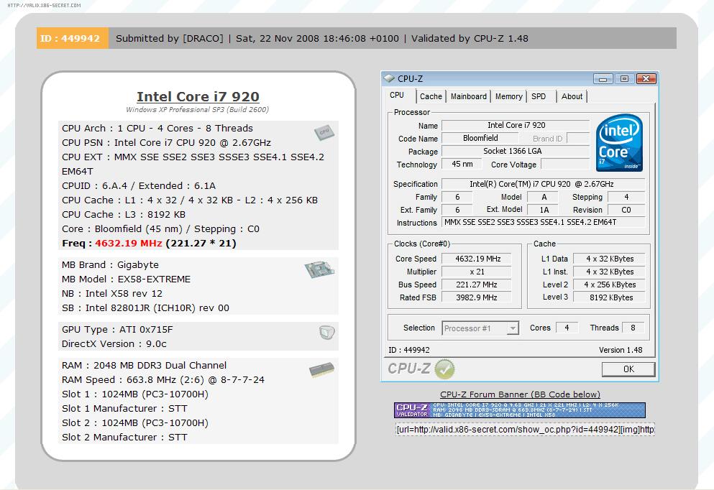
Task: Click the Level 2 value 4 x 256 KBytes
Action: (609, 285)
